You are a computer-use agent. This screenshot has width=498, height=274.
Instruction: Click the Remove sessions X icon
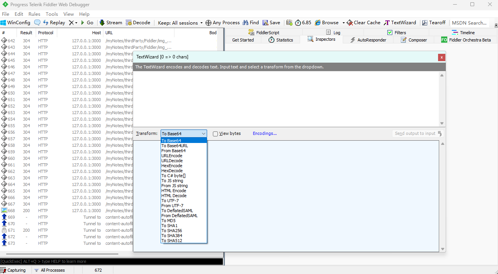[x=71, y=23]
